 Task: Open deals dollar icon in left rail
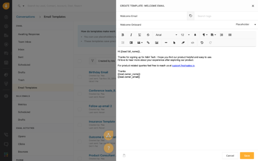pyautogui.click(x=6, y=44)
